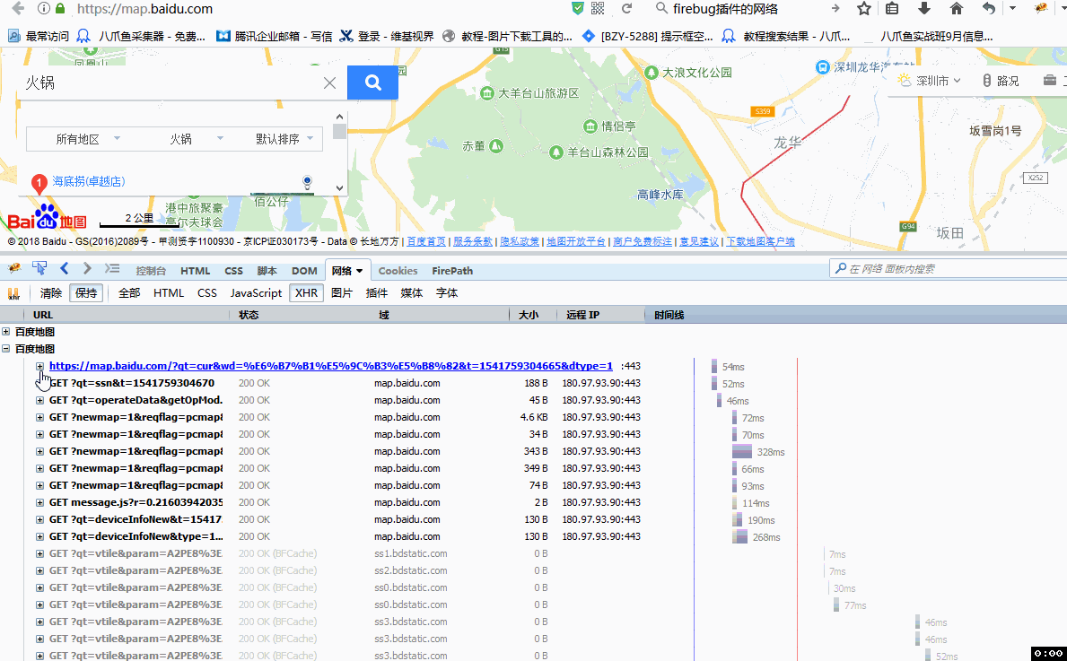Click the blue map search button
This screenshot has height=661, width=1067.
372,83
